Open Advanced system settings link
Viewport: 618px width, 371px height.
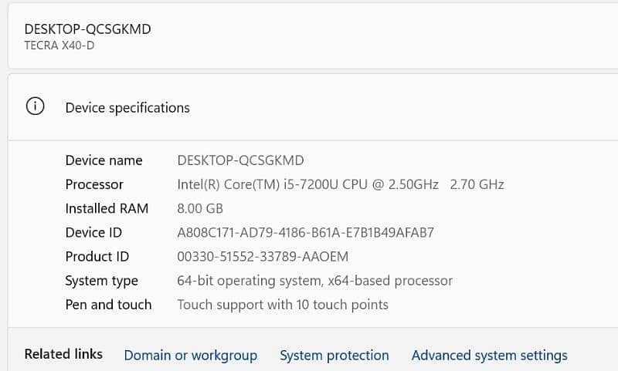coord(490,356)
